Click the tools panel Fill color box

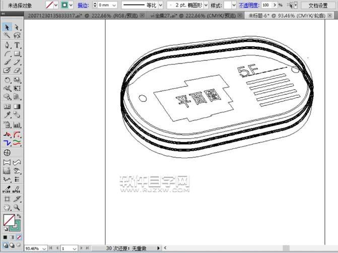click(9, 220)
